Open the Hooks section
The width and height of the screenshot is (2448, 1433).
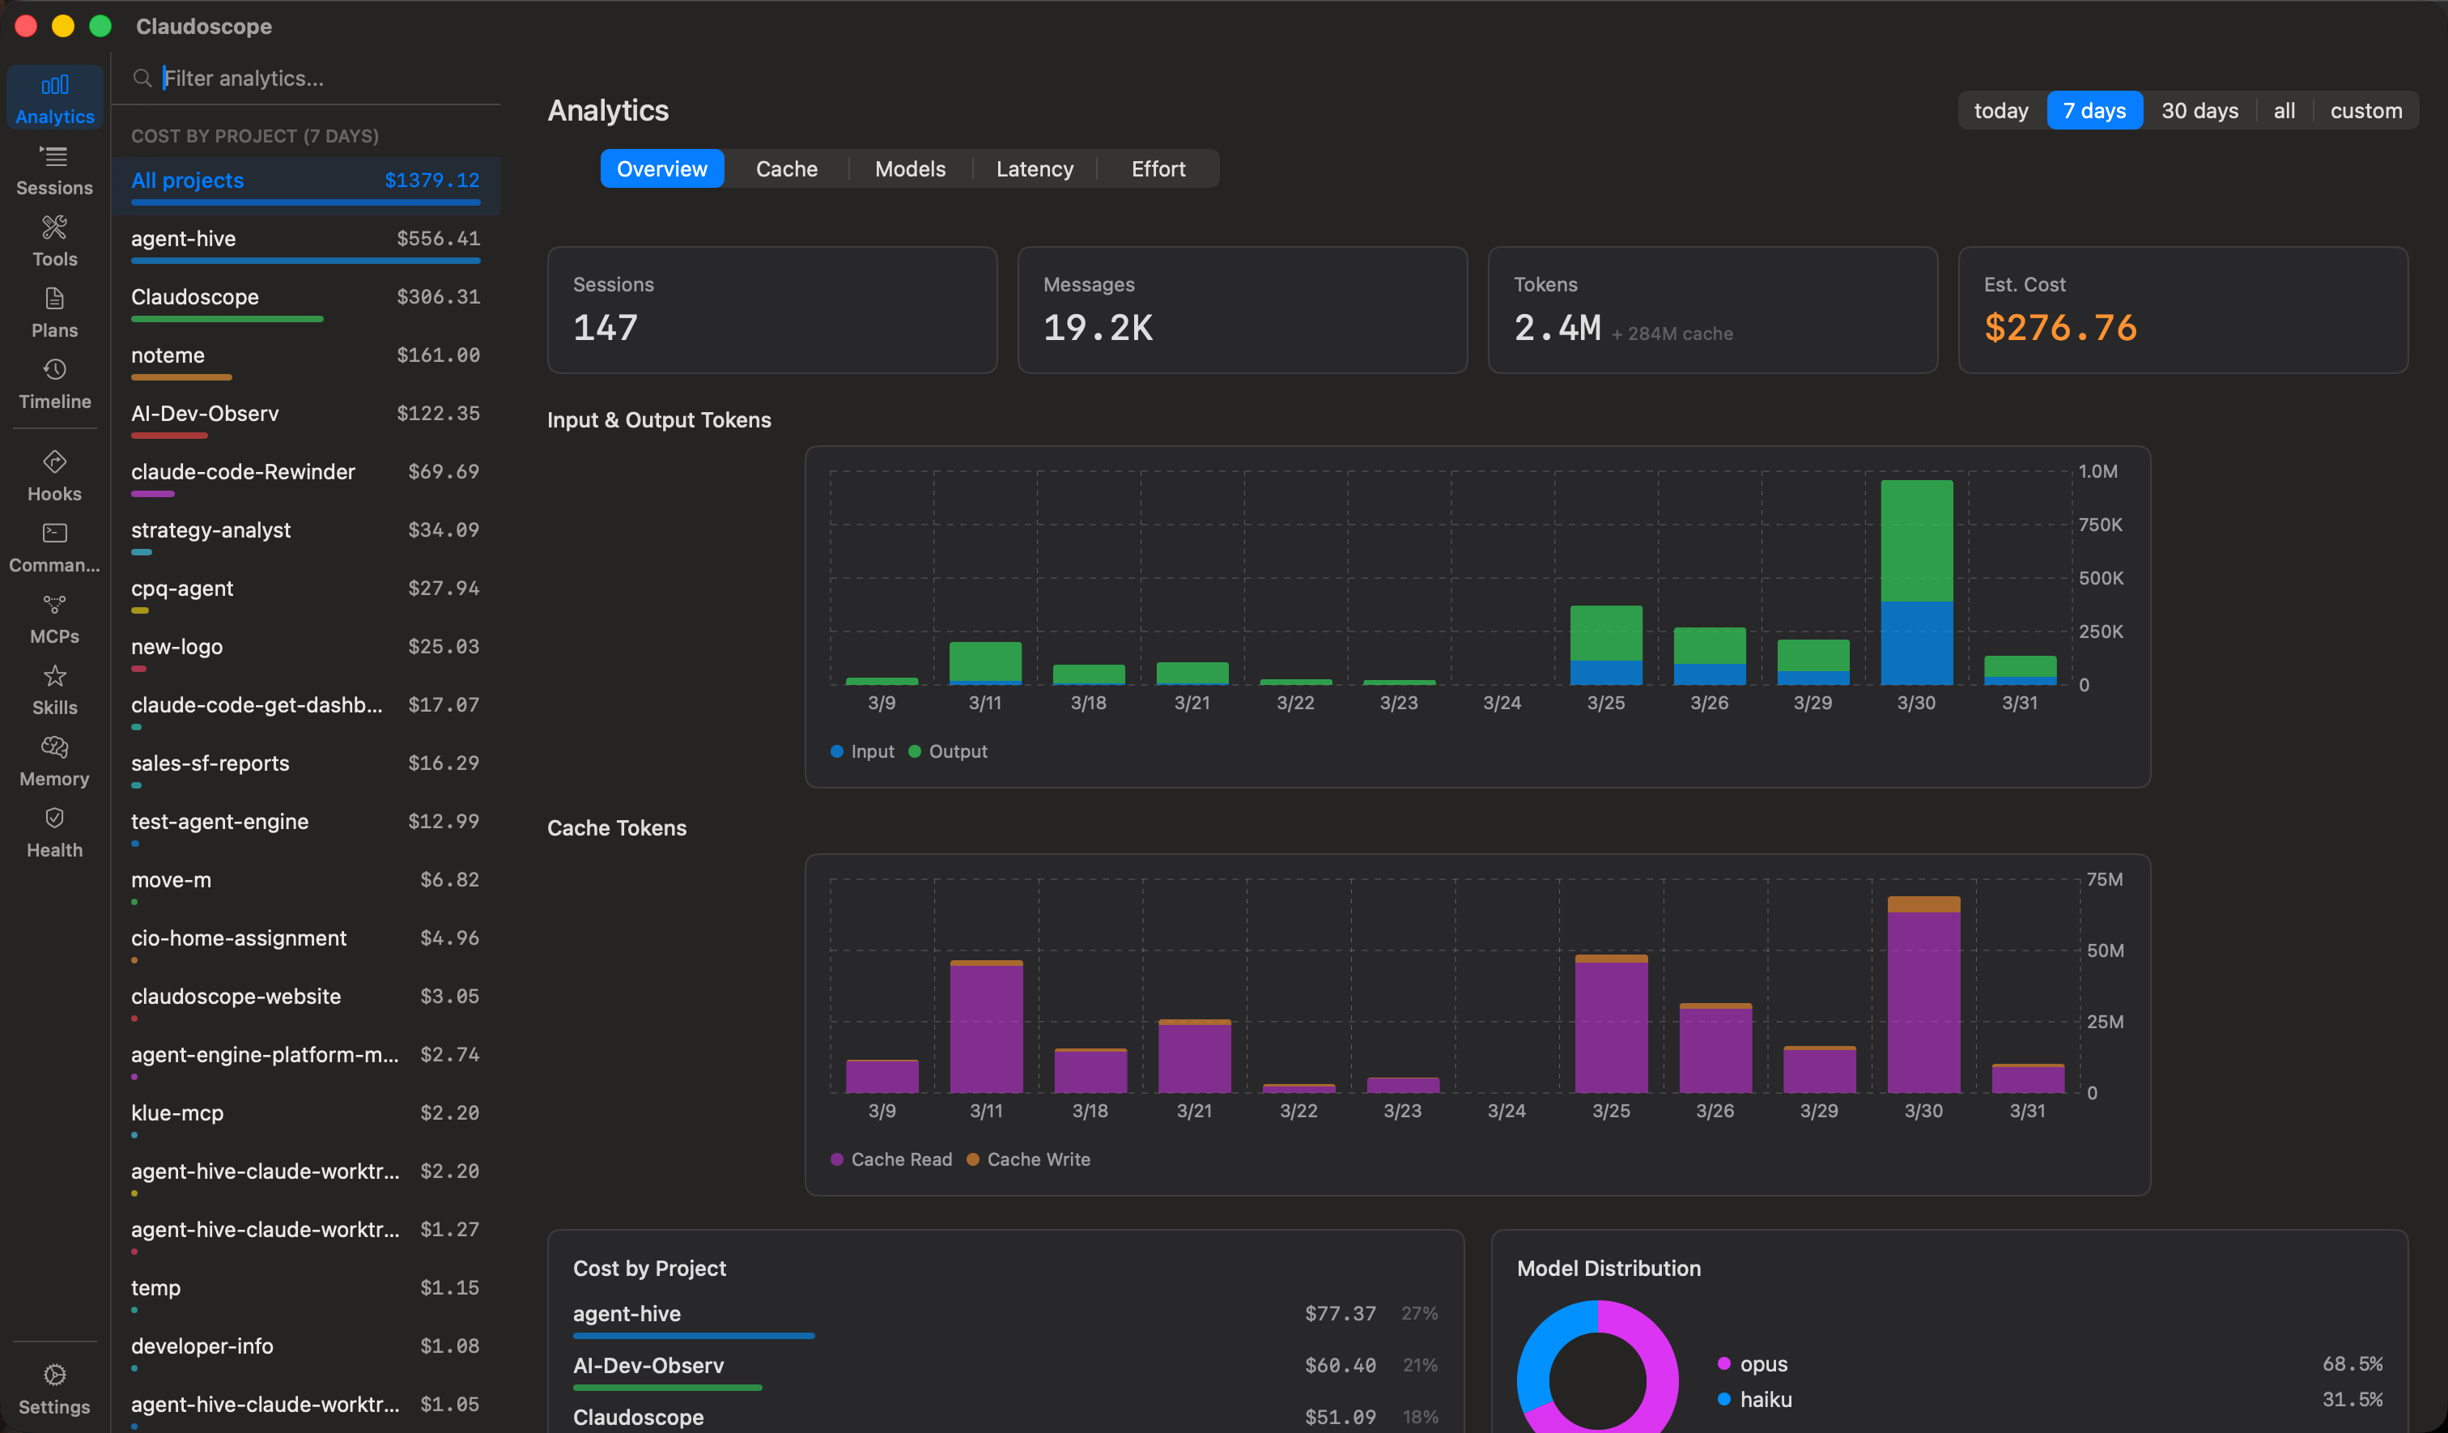53,476
